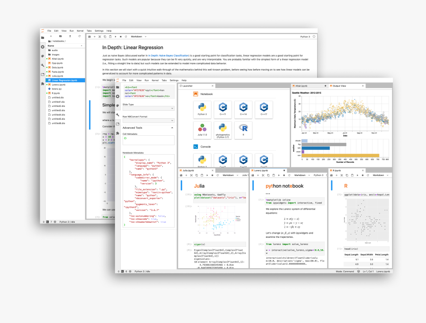Open Help menu in front window
The width and height of the screenshot is (426, 323).
click(x=184, y=80)
